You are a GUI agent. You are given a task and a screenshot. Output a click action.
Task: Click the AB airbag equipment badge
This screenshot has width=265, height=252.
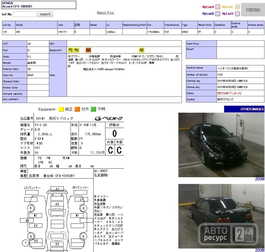[x=142, y=50]
